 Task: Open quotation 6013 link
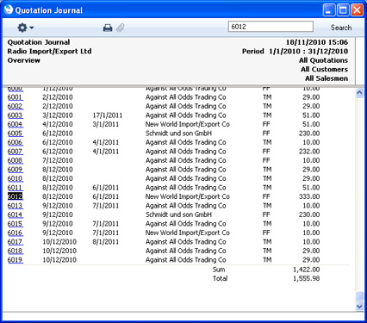coord(15,206)
